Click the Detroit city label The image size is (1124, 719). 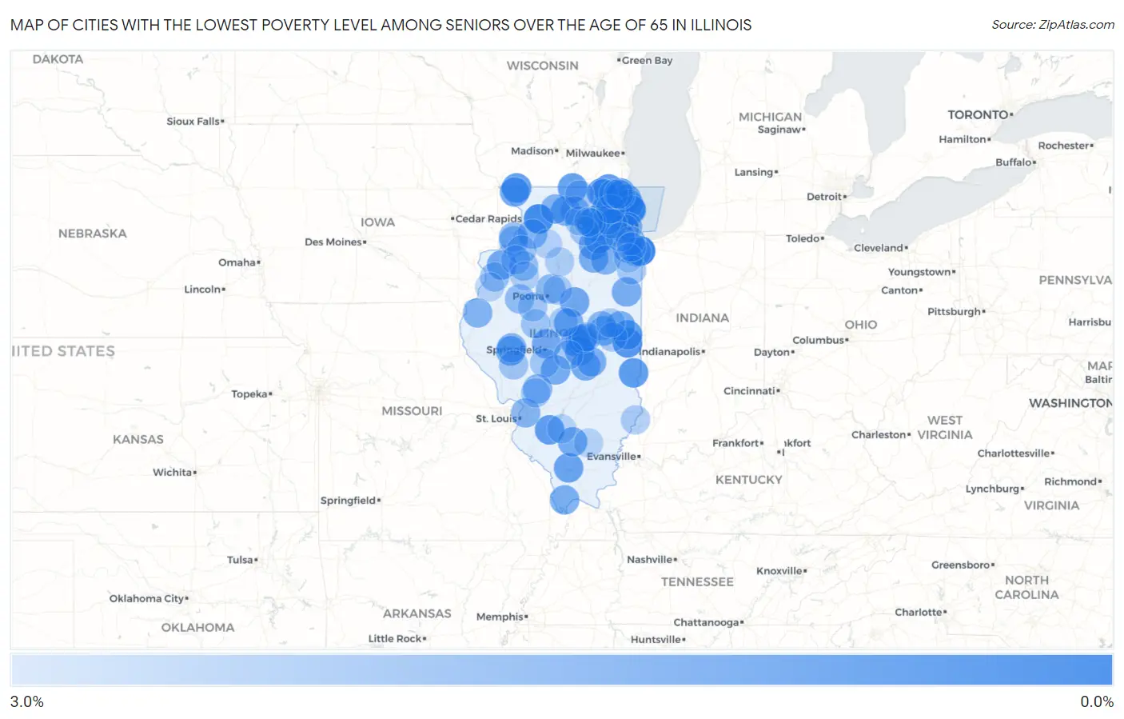point(825,196)
